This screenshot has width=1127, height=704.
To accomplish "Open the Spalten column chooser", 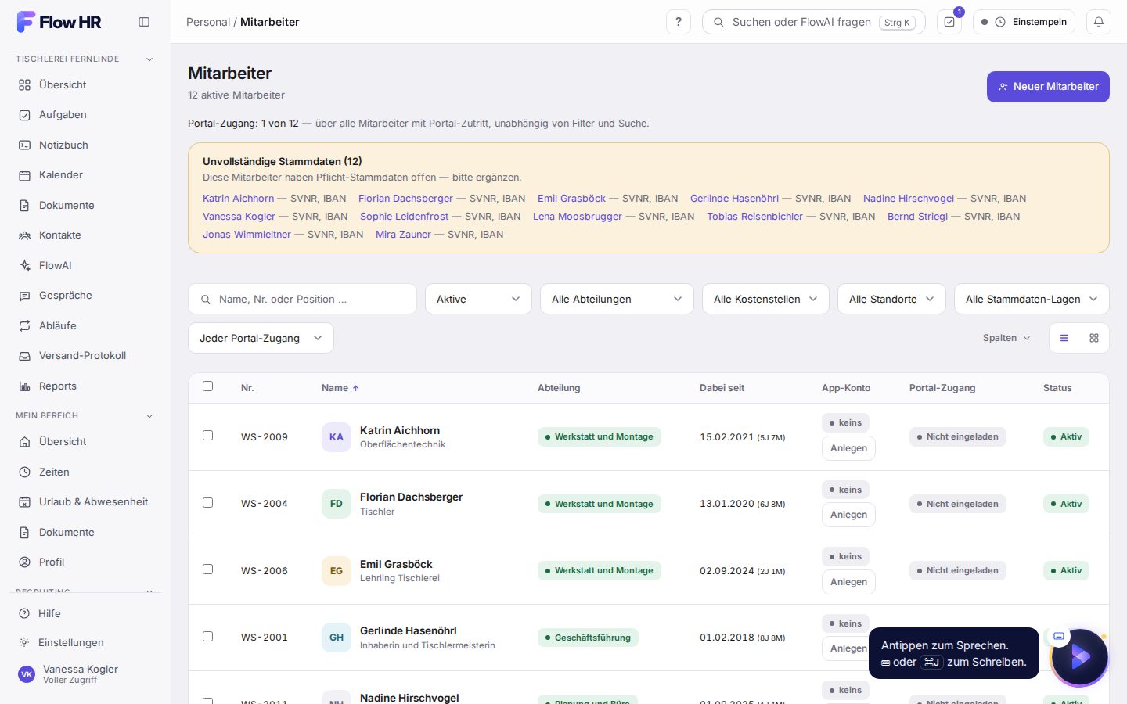I will coord(1006,338).
